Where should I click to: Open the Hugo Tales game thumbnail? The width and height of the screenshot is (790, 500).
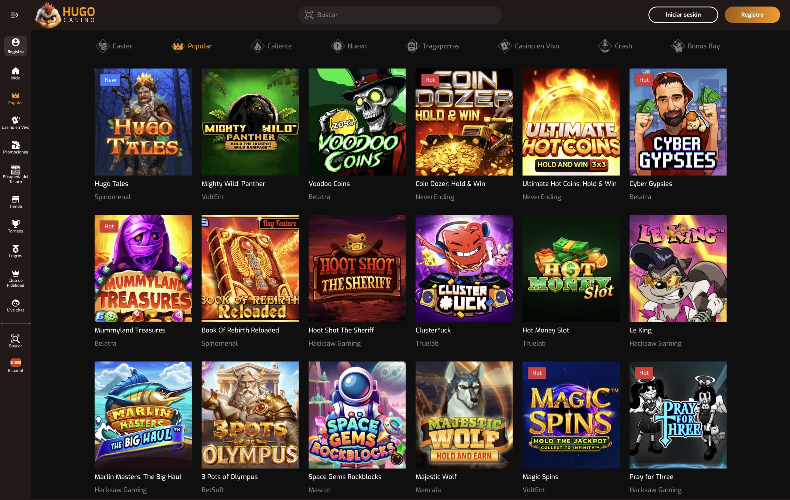143,121
